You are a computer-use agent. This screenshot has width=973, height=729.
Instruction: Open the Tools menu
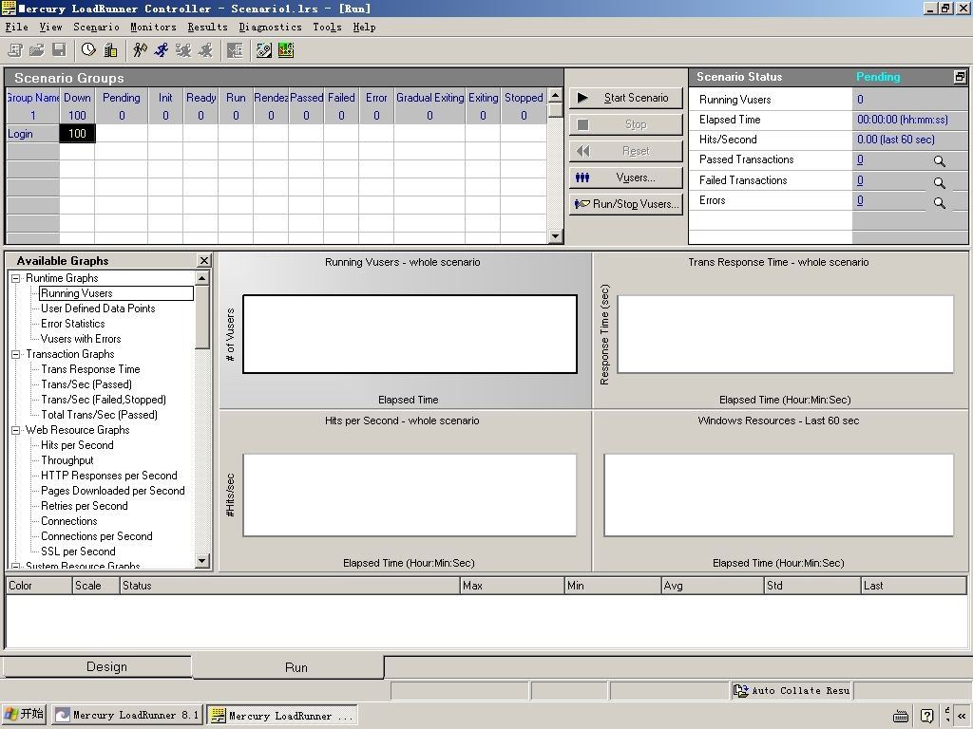[x=327, y=27]
